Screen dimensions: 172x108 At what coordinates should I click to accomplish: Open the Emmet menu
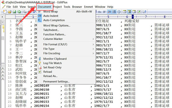(88, 7)
